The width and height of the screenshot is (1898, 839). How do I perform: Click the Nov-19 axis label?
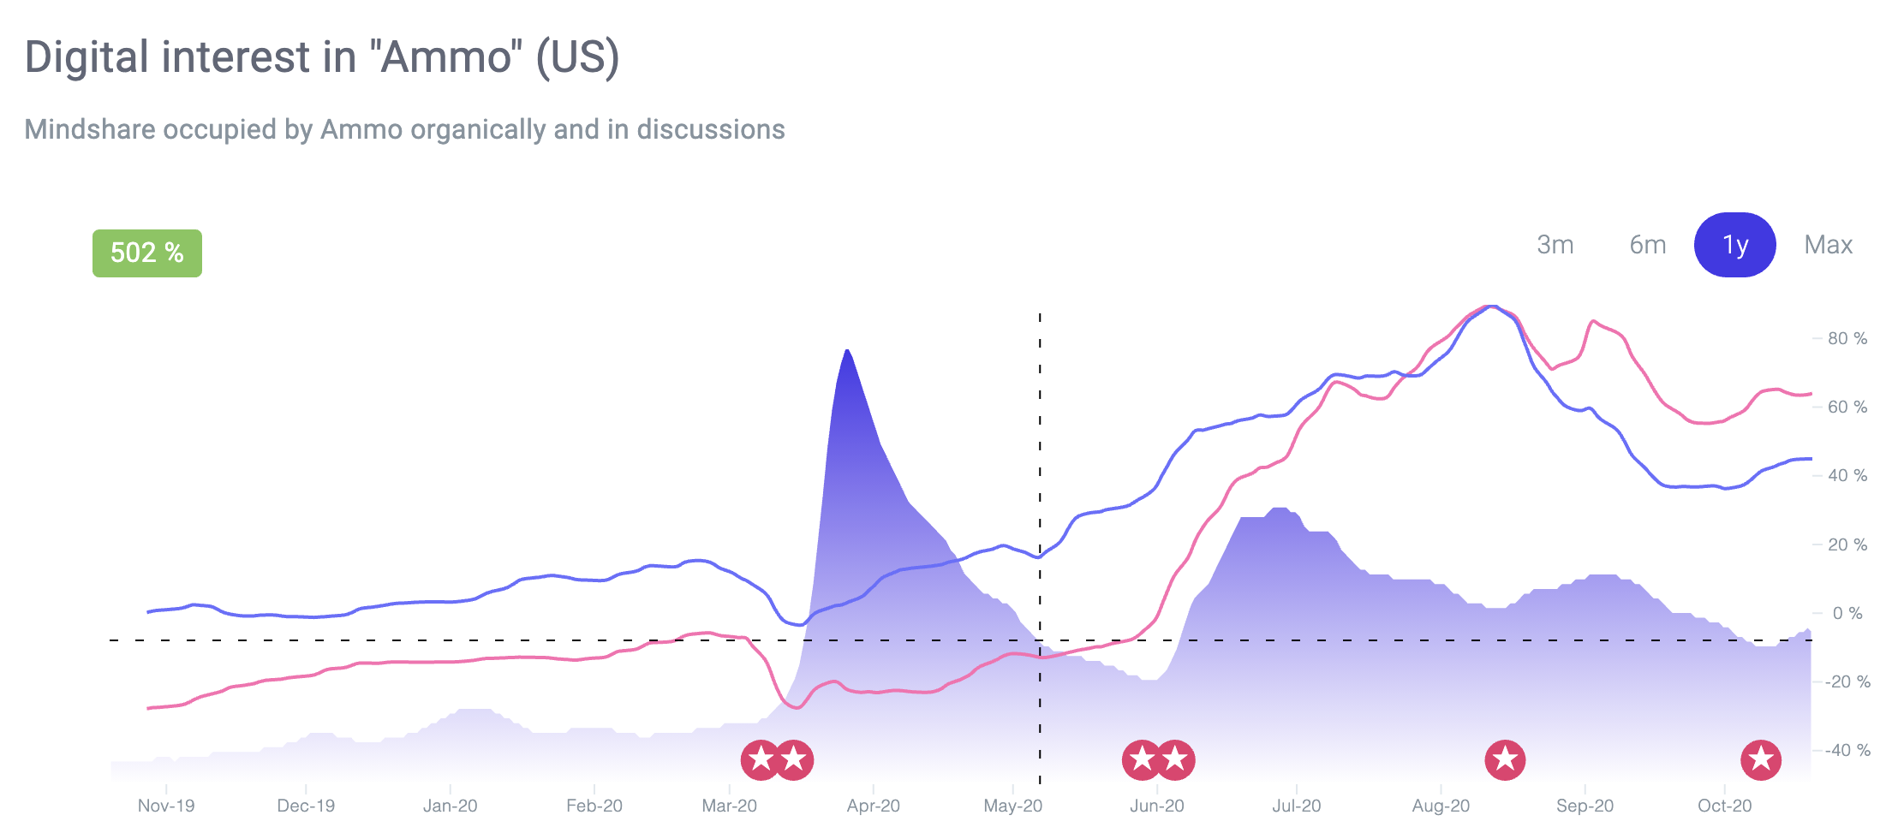coord(166,806)
